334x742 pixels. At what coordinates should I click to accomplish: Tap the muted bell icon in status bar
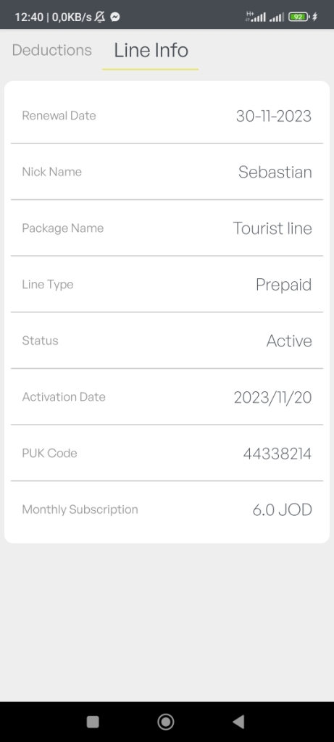point(100,17)
